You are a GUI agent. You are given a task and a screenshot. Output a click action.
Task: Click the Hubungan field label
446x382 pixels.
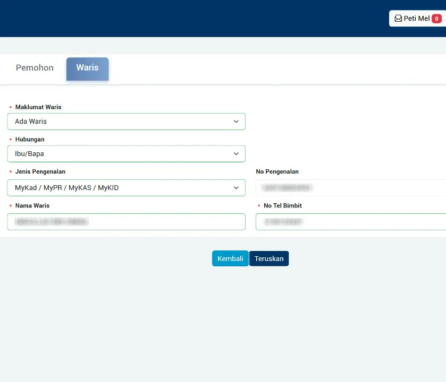[30, 140]
